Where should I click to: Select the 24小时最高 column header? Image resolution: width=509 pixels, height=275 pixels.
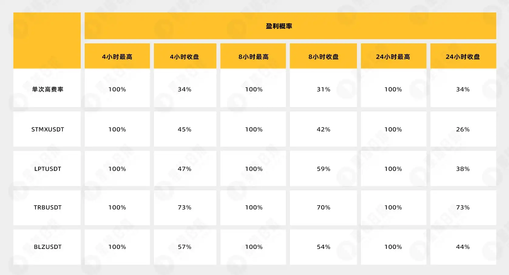click(x=393, y=57)
